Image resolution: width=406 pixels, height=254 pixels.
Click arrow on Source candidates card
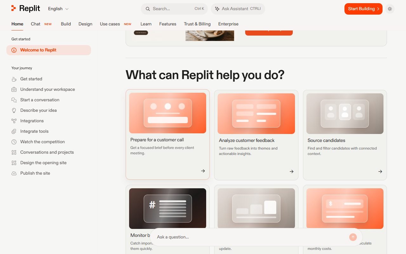pyautogui.click(x=380, y=171)
